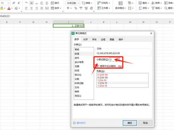Apply the yellow fill color bucket
The height and width of the screenshot is (130, 174).
2,8
